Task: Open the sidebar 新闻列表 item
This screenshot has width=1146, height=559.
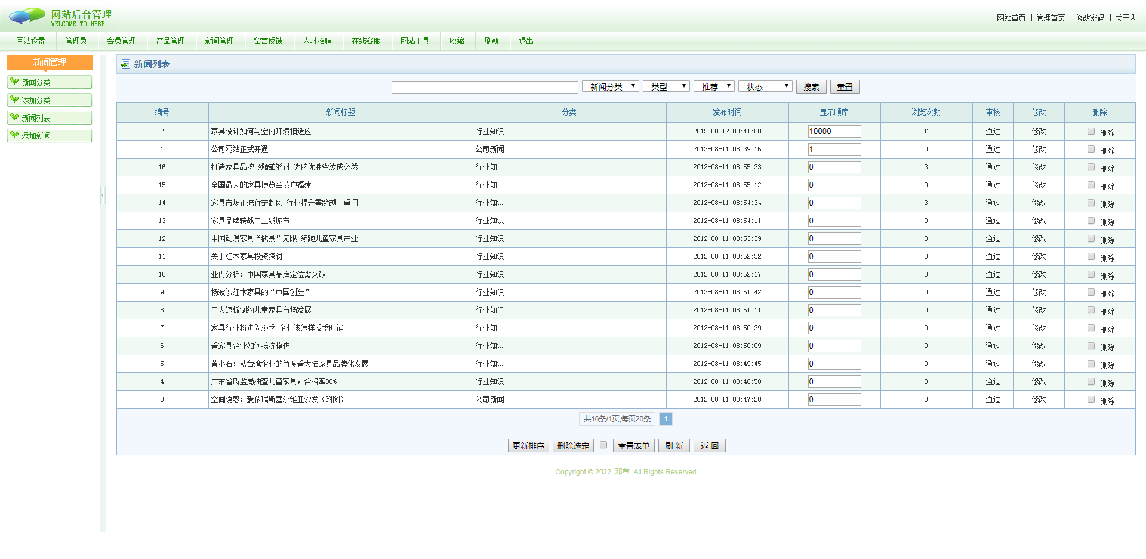Action: [x=50, y=118]
